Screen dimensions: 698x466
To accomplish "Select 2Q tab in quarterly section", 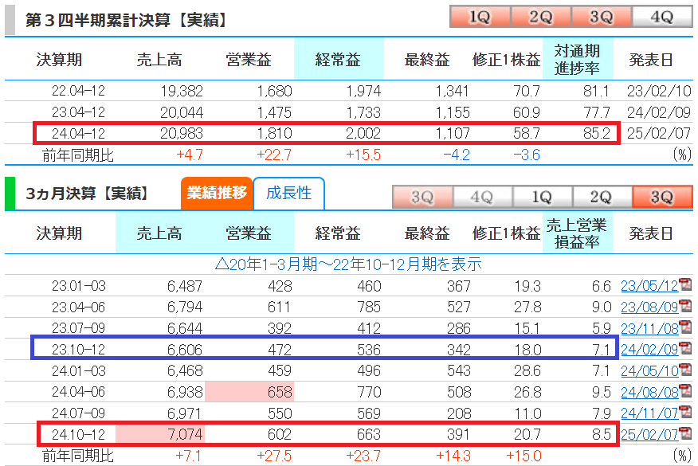I will (x=602, y=197).
